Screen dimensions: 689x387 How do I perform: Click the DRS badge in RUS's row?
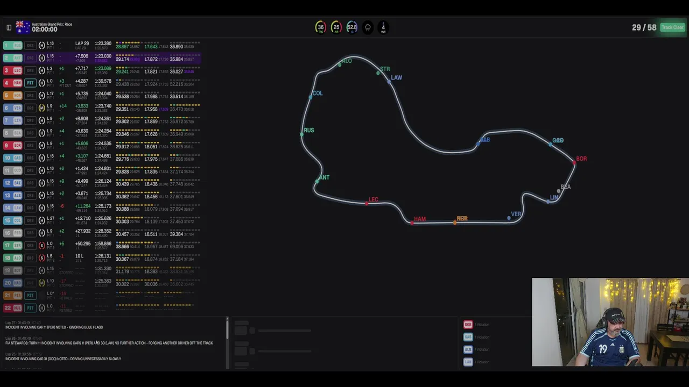pyautogui.click(x=30, y=46)
